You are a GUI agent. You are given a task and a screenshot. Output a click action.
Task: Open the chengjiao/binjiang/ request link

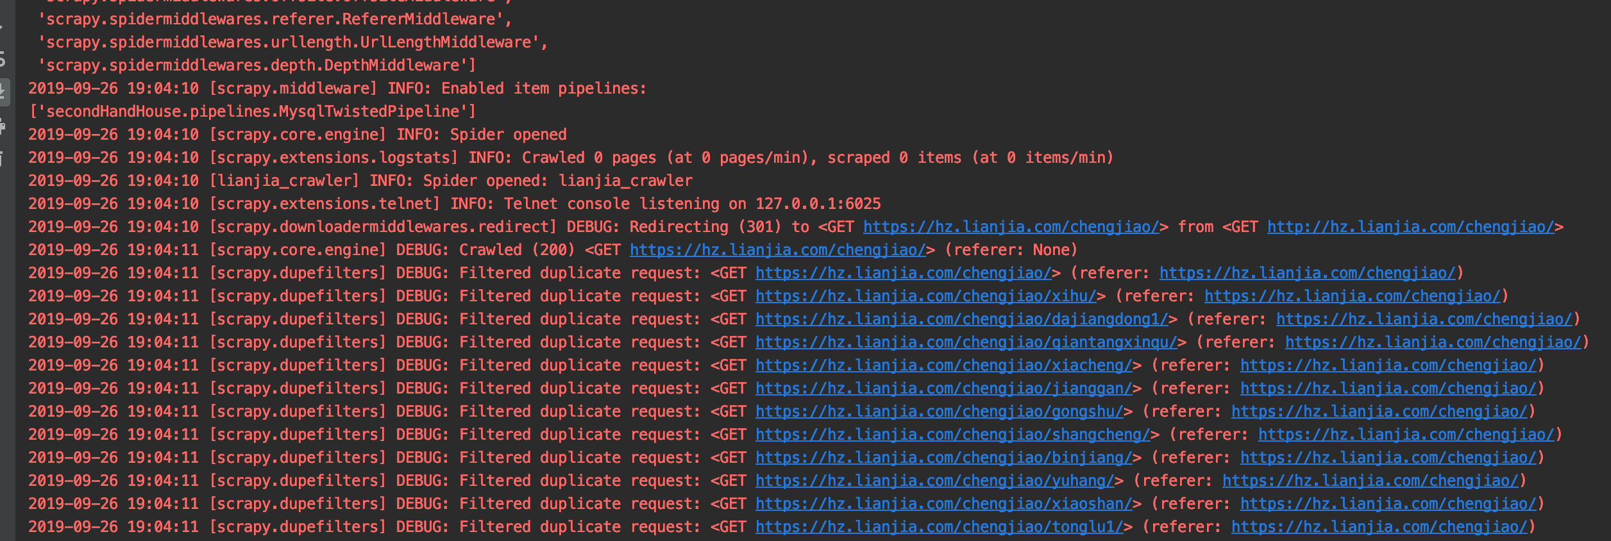[x=944, y=458]
